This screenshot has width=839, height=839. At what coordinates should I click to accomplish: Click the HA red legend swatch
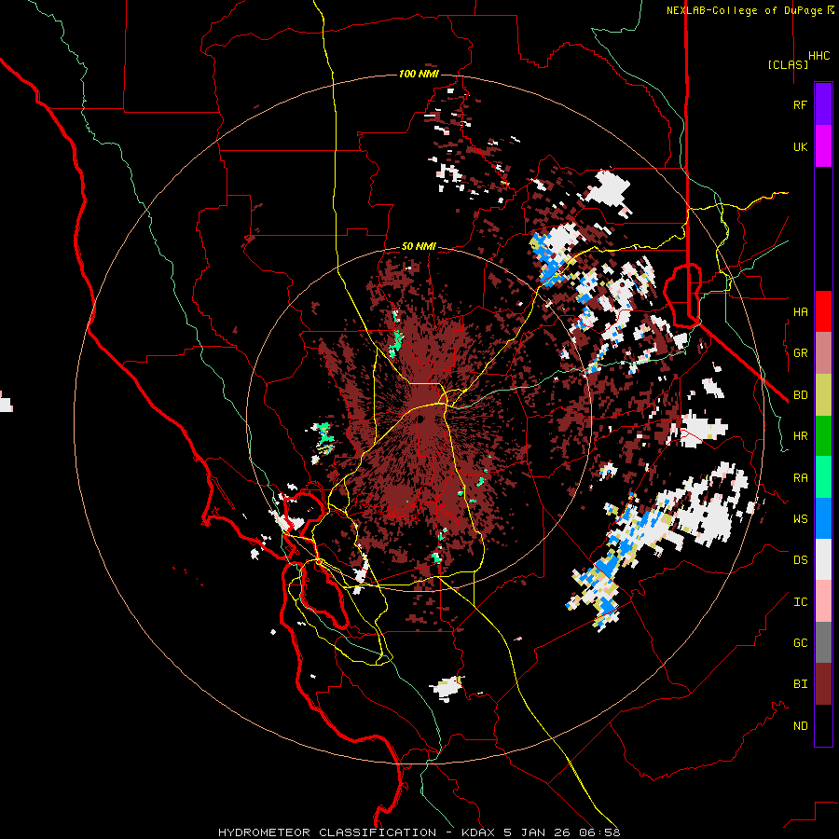coord(823,311)
